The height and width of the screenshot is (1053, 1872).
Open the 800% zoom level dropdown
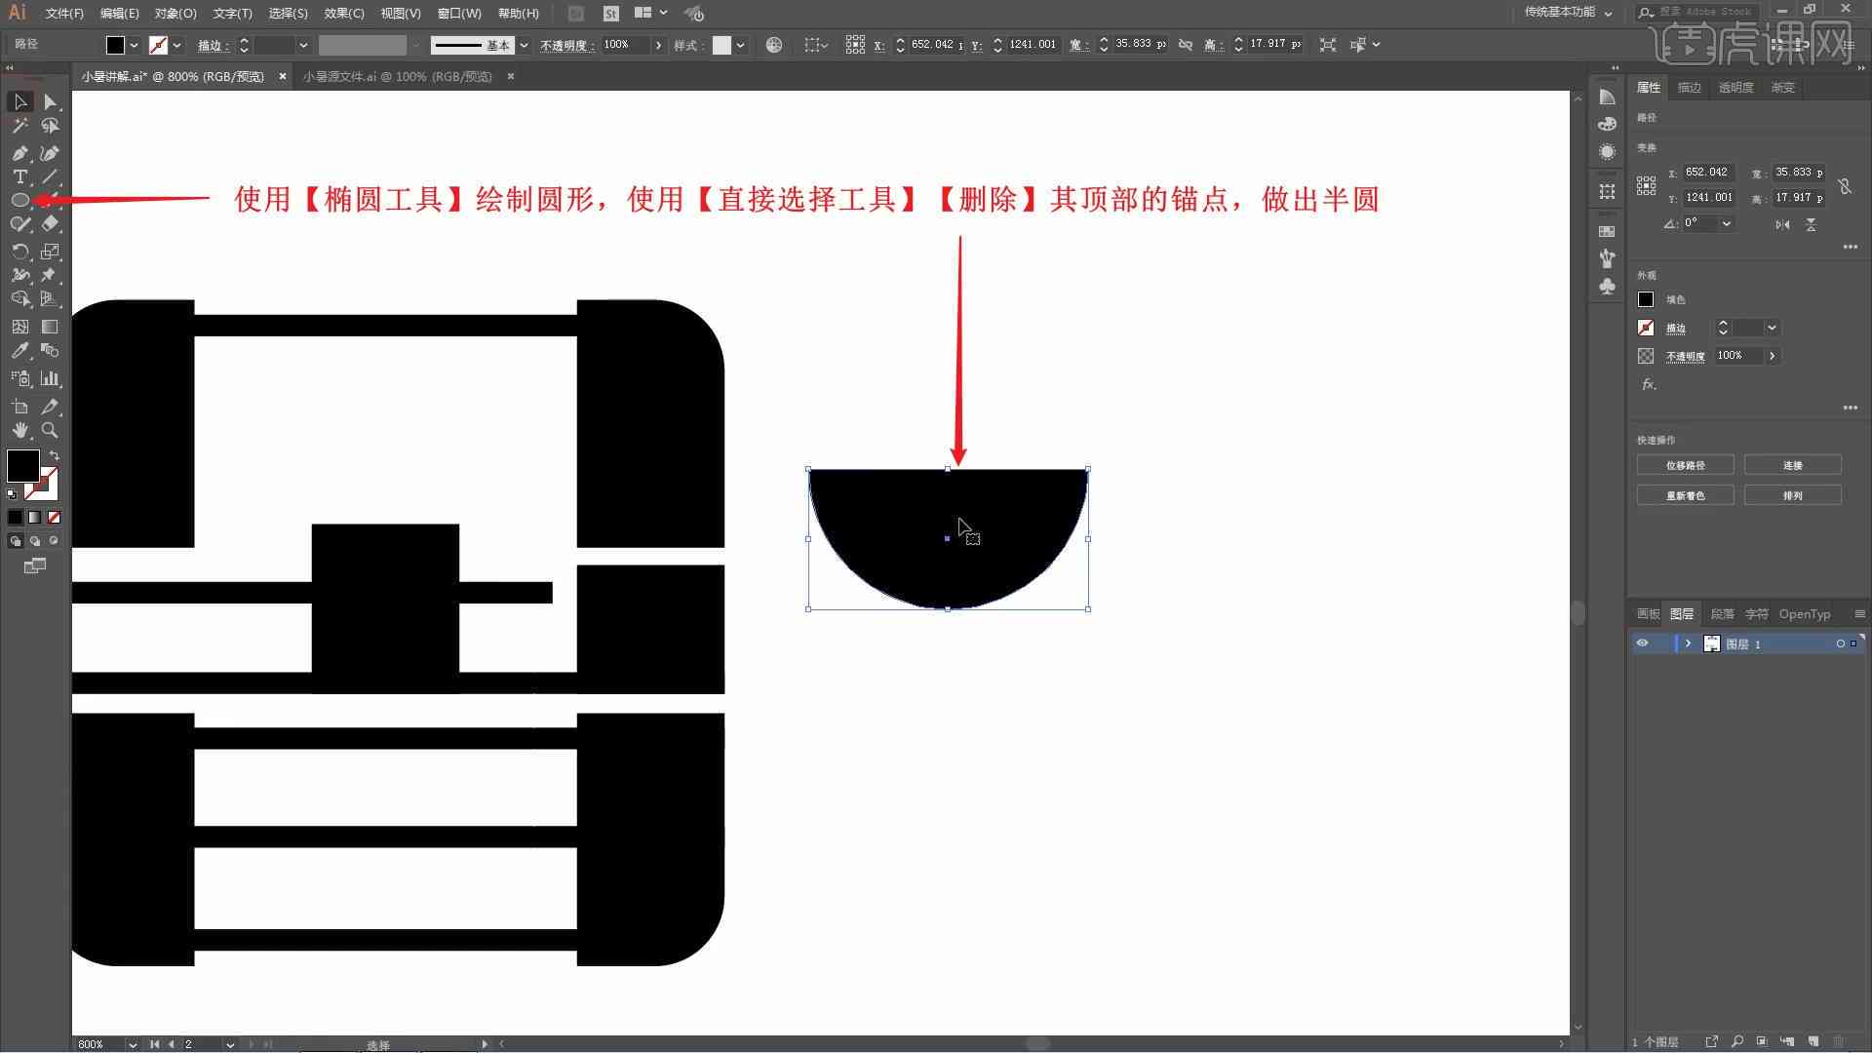click(132, 1044)
